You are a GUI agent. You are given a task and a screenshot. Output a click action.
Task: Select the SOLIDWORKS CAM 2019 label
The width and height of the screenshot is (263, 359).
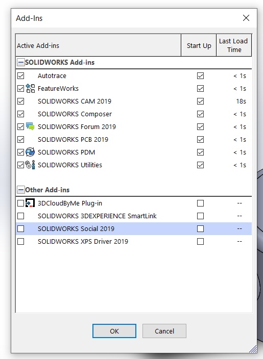point(75,101)
